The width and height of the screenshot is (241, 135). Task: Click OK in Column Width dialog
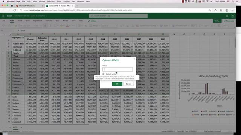coord(117,84)
